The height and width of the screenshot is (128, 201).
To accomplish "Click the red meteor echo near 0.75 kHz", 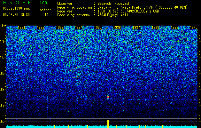I will tap(108, 98).
